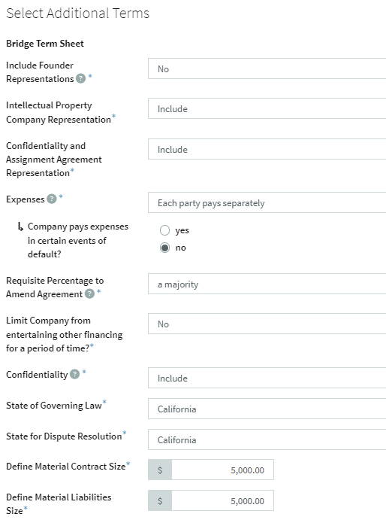Click the Bridge Term Sheet section heading
This screenshot has height=526, width=386.
coord(45,44)
